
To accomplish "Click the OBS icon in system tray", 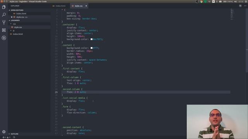I will (197, 2).
